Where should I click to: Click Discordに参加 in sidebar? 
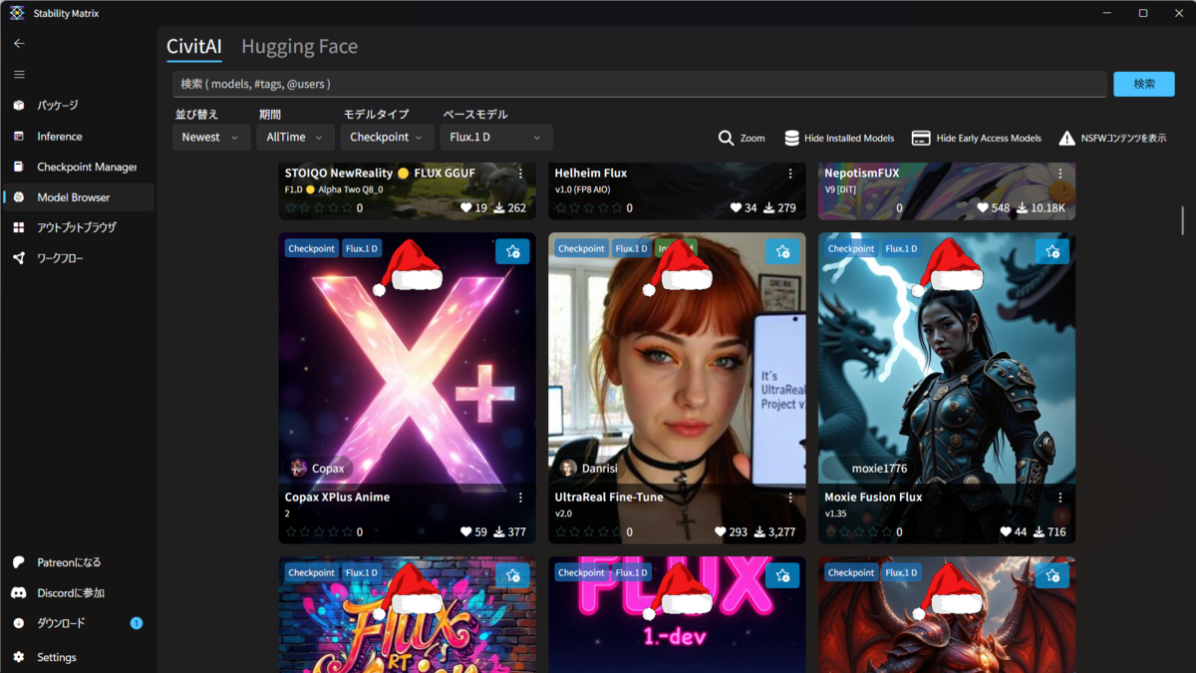(x=78, y=593)
